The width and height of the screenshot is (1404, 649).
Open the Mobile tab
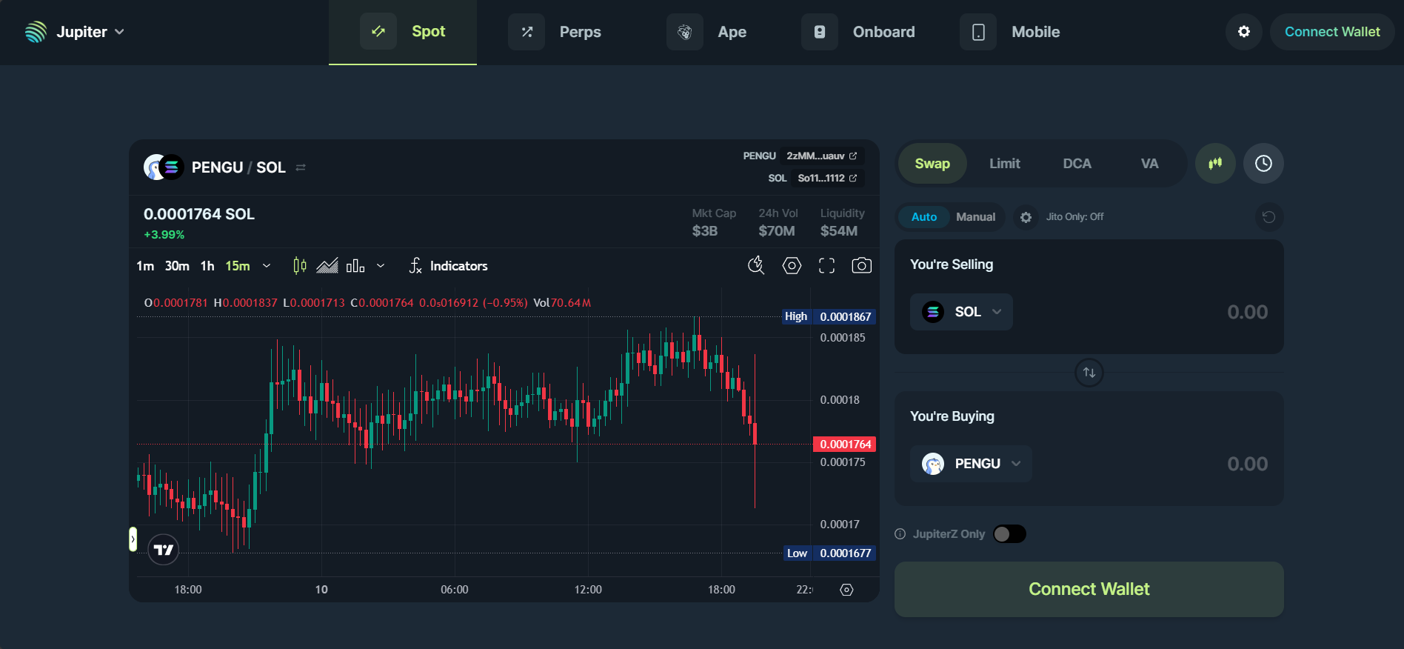tap(1010, 32)
